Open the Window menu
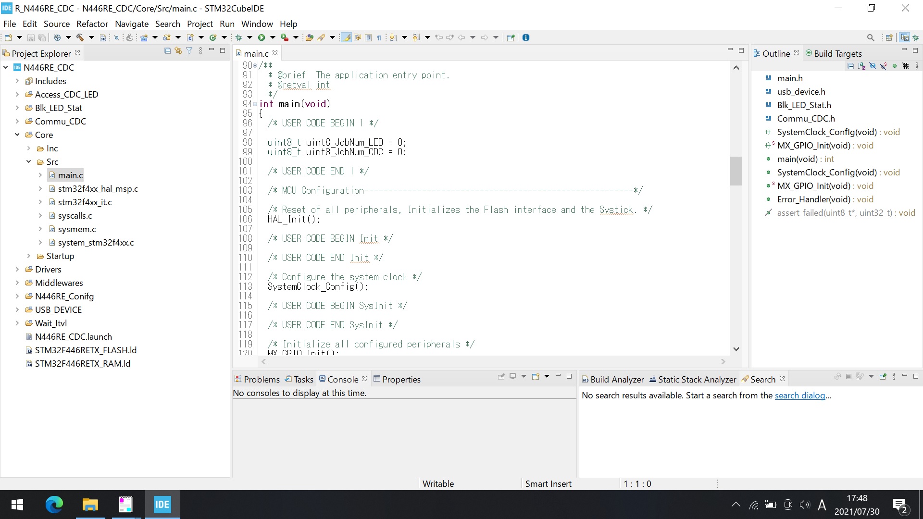 pyautogui.click(x=257, y=24)
